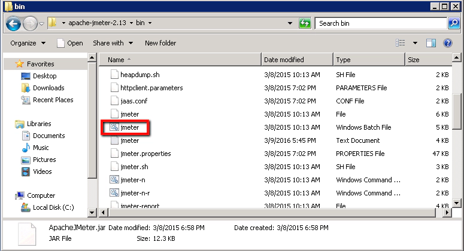The image size is (464, 251).
Task: Open the view options dropdown arrow
Action: tap(415, 43)
